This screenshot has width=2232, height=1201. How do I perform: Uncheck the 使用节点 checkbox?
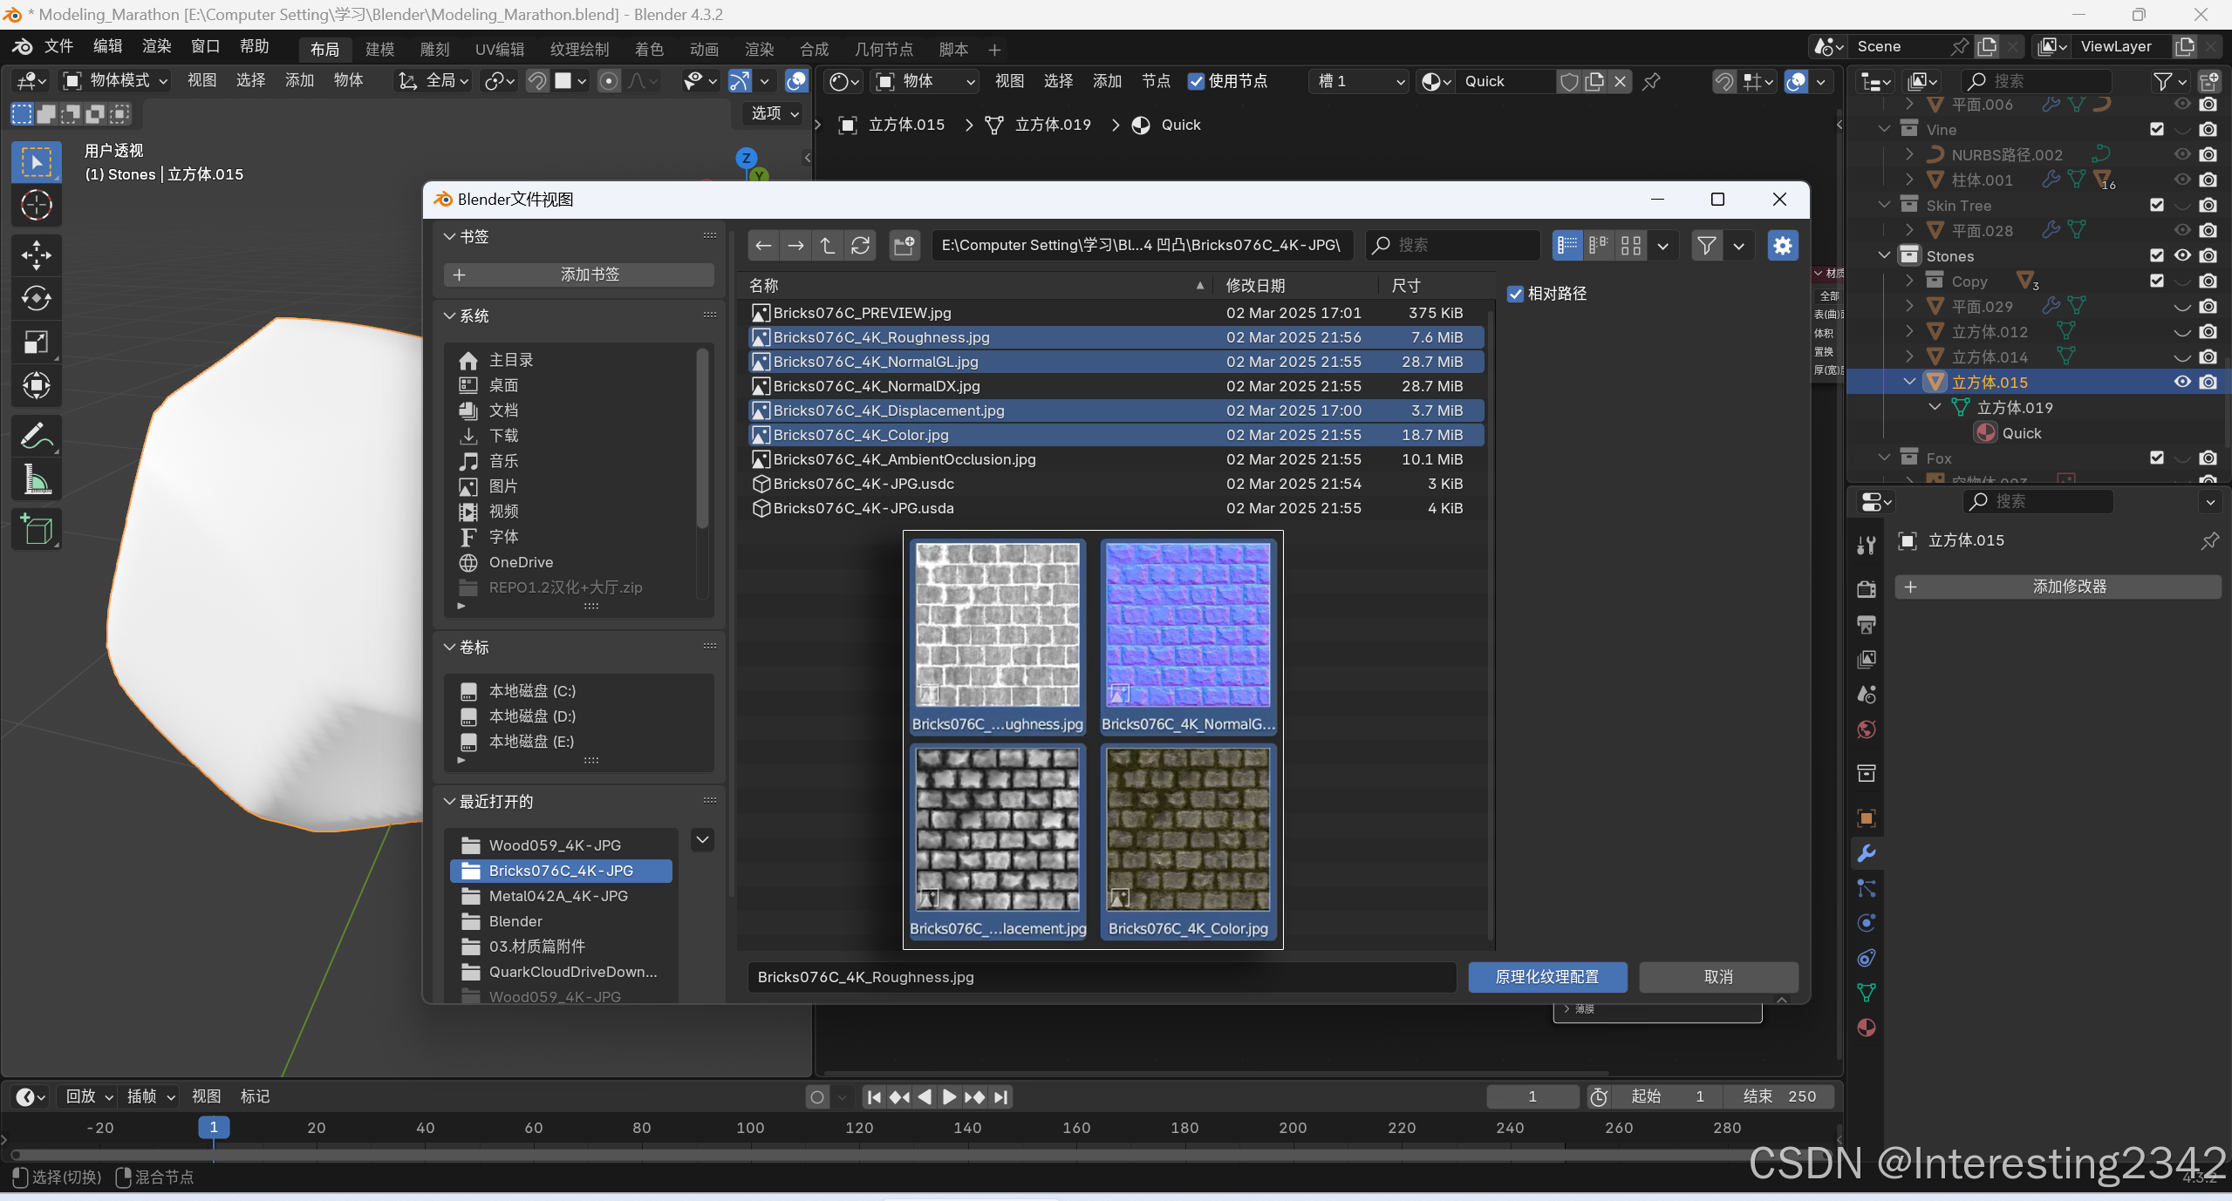click(1196, 81)
